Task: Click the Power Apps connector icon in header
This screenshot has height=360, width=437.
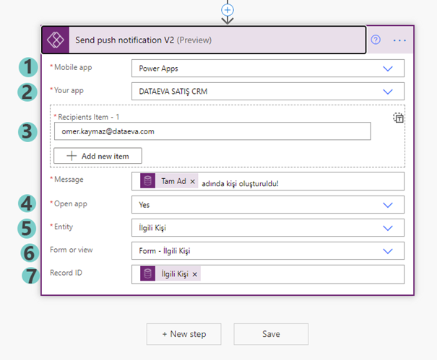Action: coord(56,40)
